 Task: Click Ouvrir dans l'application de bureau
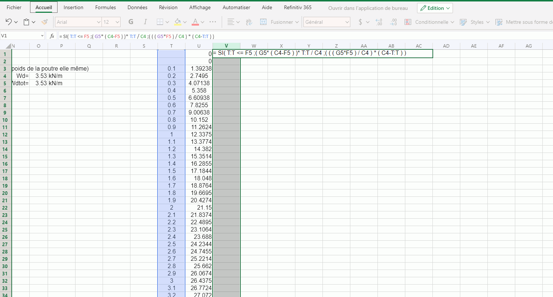coord(368,8)
